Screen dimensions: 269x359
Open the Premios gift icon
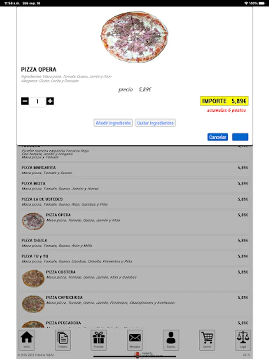click(x=99, y=340)
